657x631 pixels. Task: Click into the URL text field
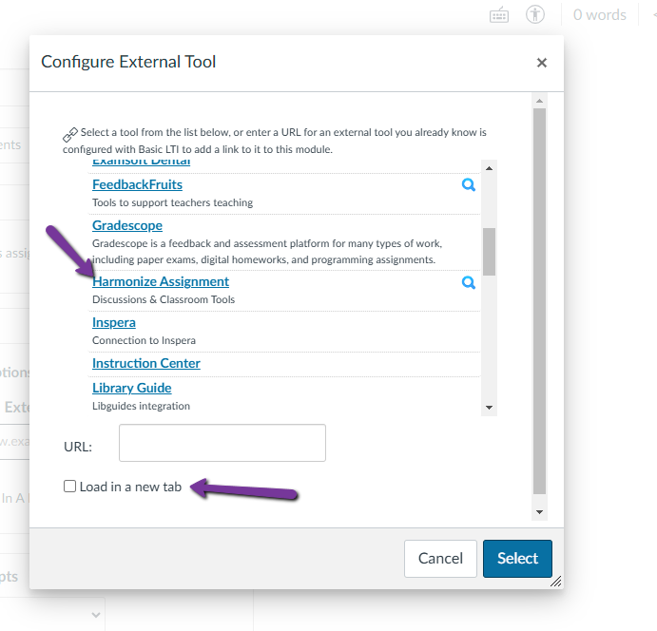click(x=222, y=443)
